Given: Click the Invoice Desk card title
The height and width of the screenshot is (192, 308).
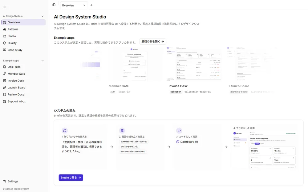Looking at the screenshot, I should [x=178, y=86].
